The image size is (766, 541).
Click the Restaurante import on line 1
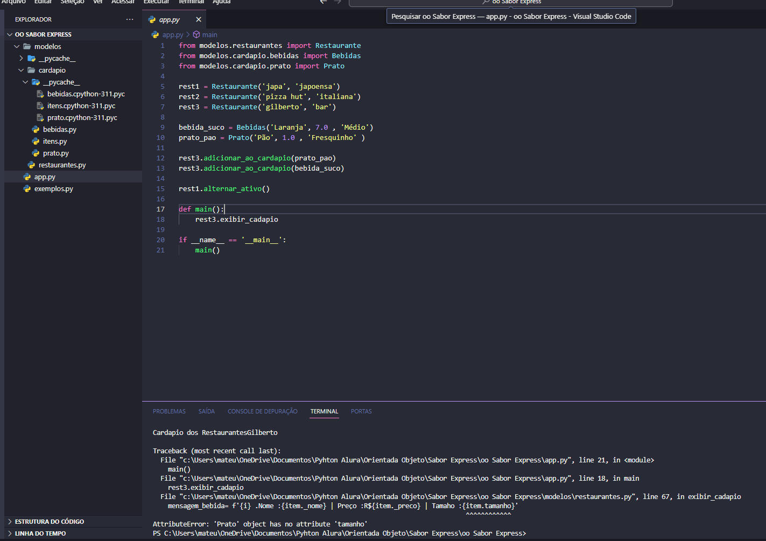tap(338, 45)
